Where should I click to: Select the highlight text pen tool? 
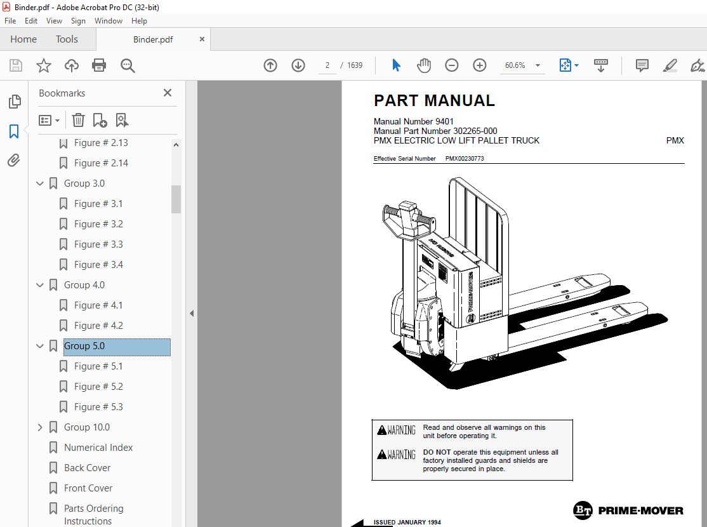pos(670,65)
